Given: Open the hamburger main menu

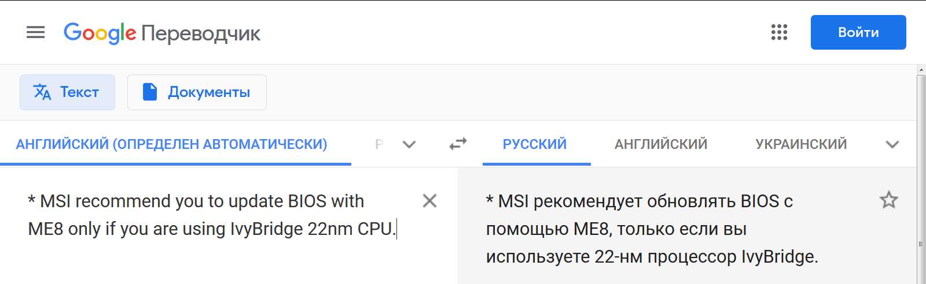Looking at the screenshot, I should (x=35, y=32).
